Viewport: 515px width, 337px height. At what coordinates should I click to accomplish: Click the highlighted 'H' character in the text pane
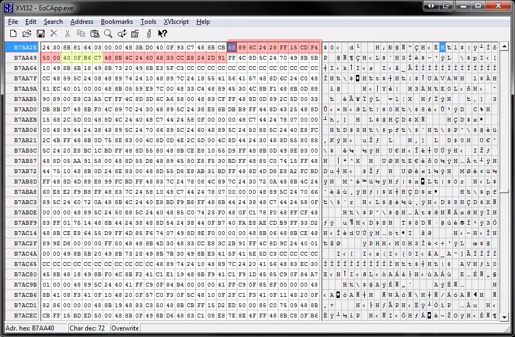[442, 47]
